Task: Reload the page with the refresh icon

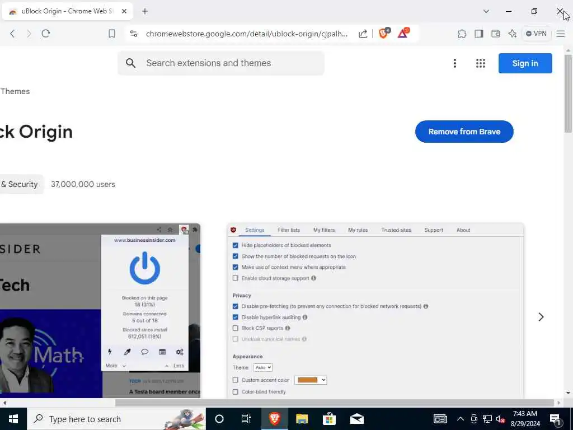Action: (46, 34)
